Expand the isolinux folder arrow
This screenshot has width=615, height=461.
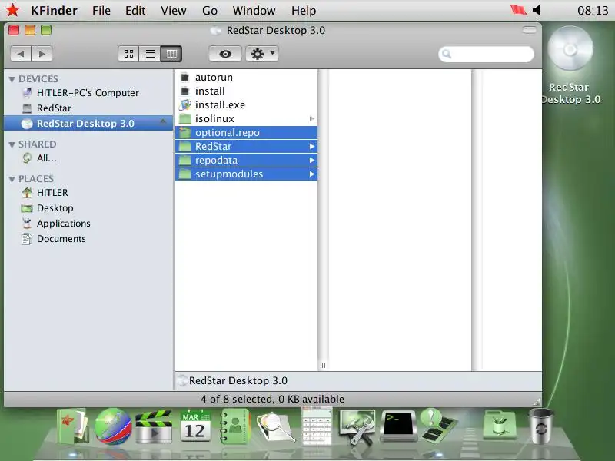pyautogui.click(x=312, y=118)
